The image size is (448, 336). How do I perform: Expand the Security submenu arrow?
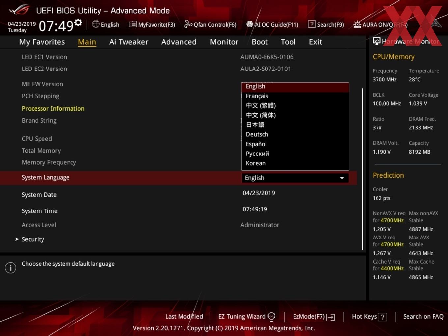point(17,239)
